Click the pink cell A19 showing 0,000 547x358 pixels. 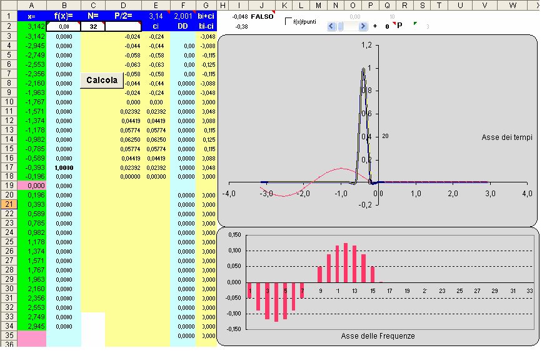31,186
